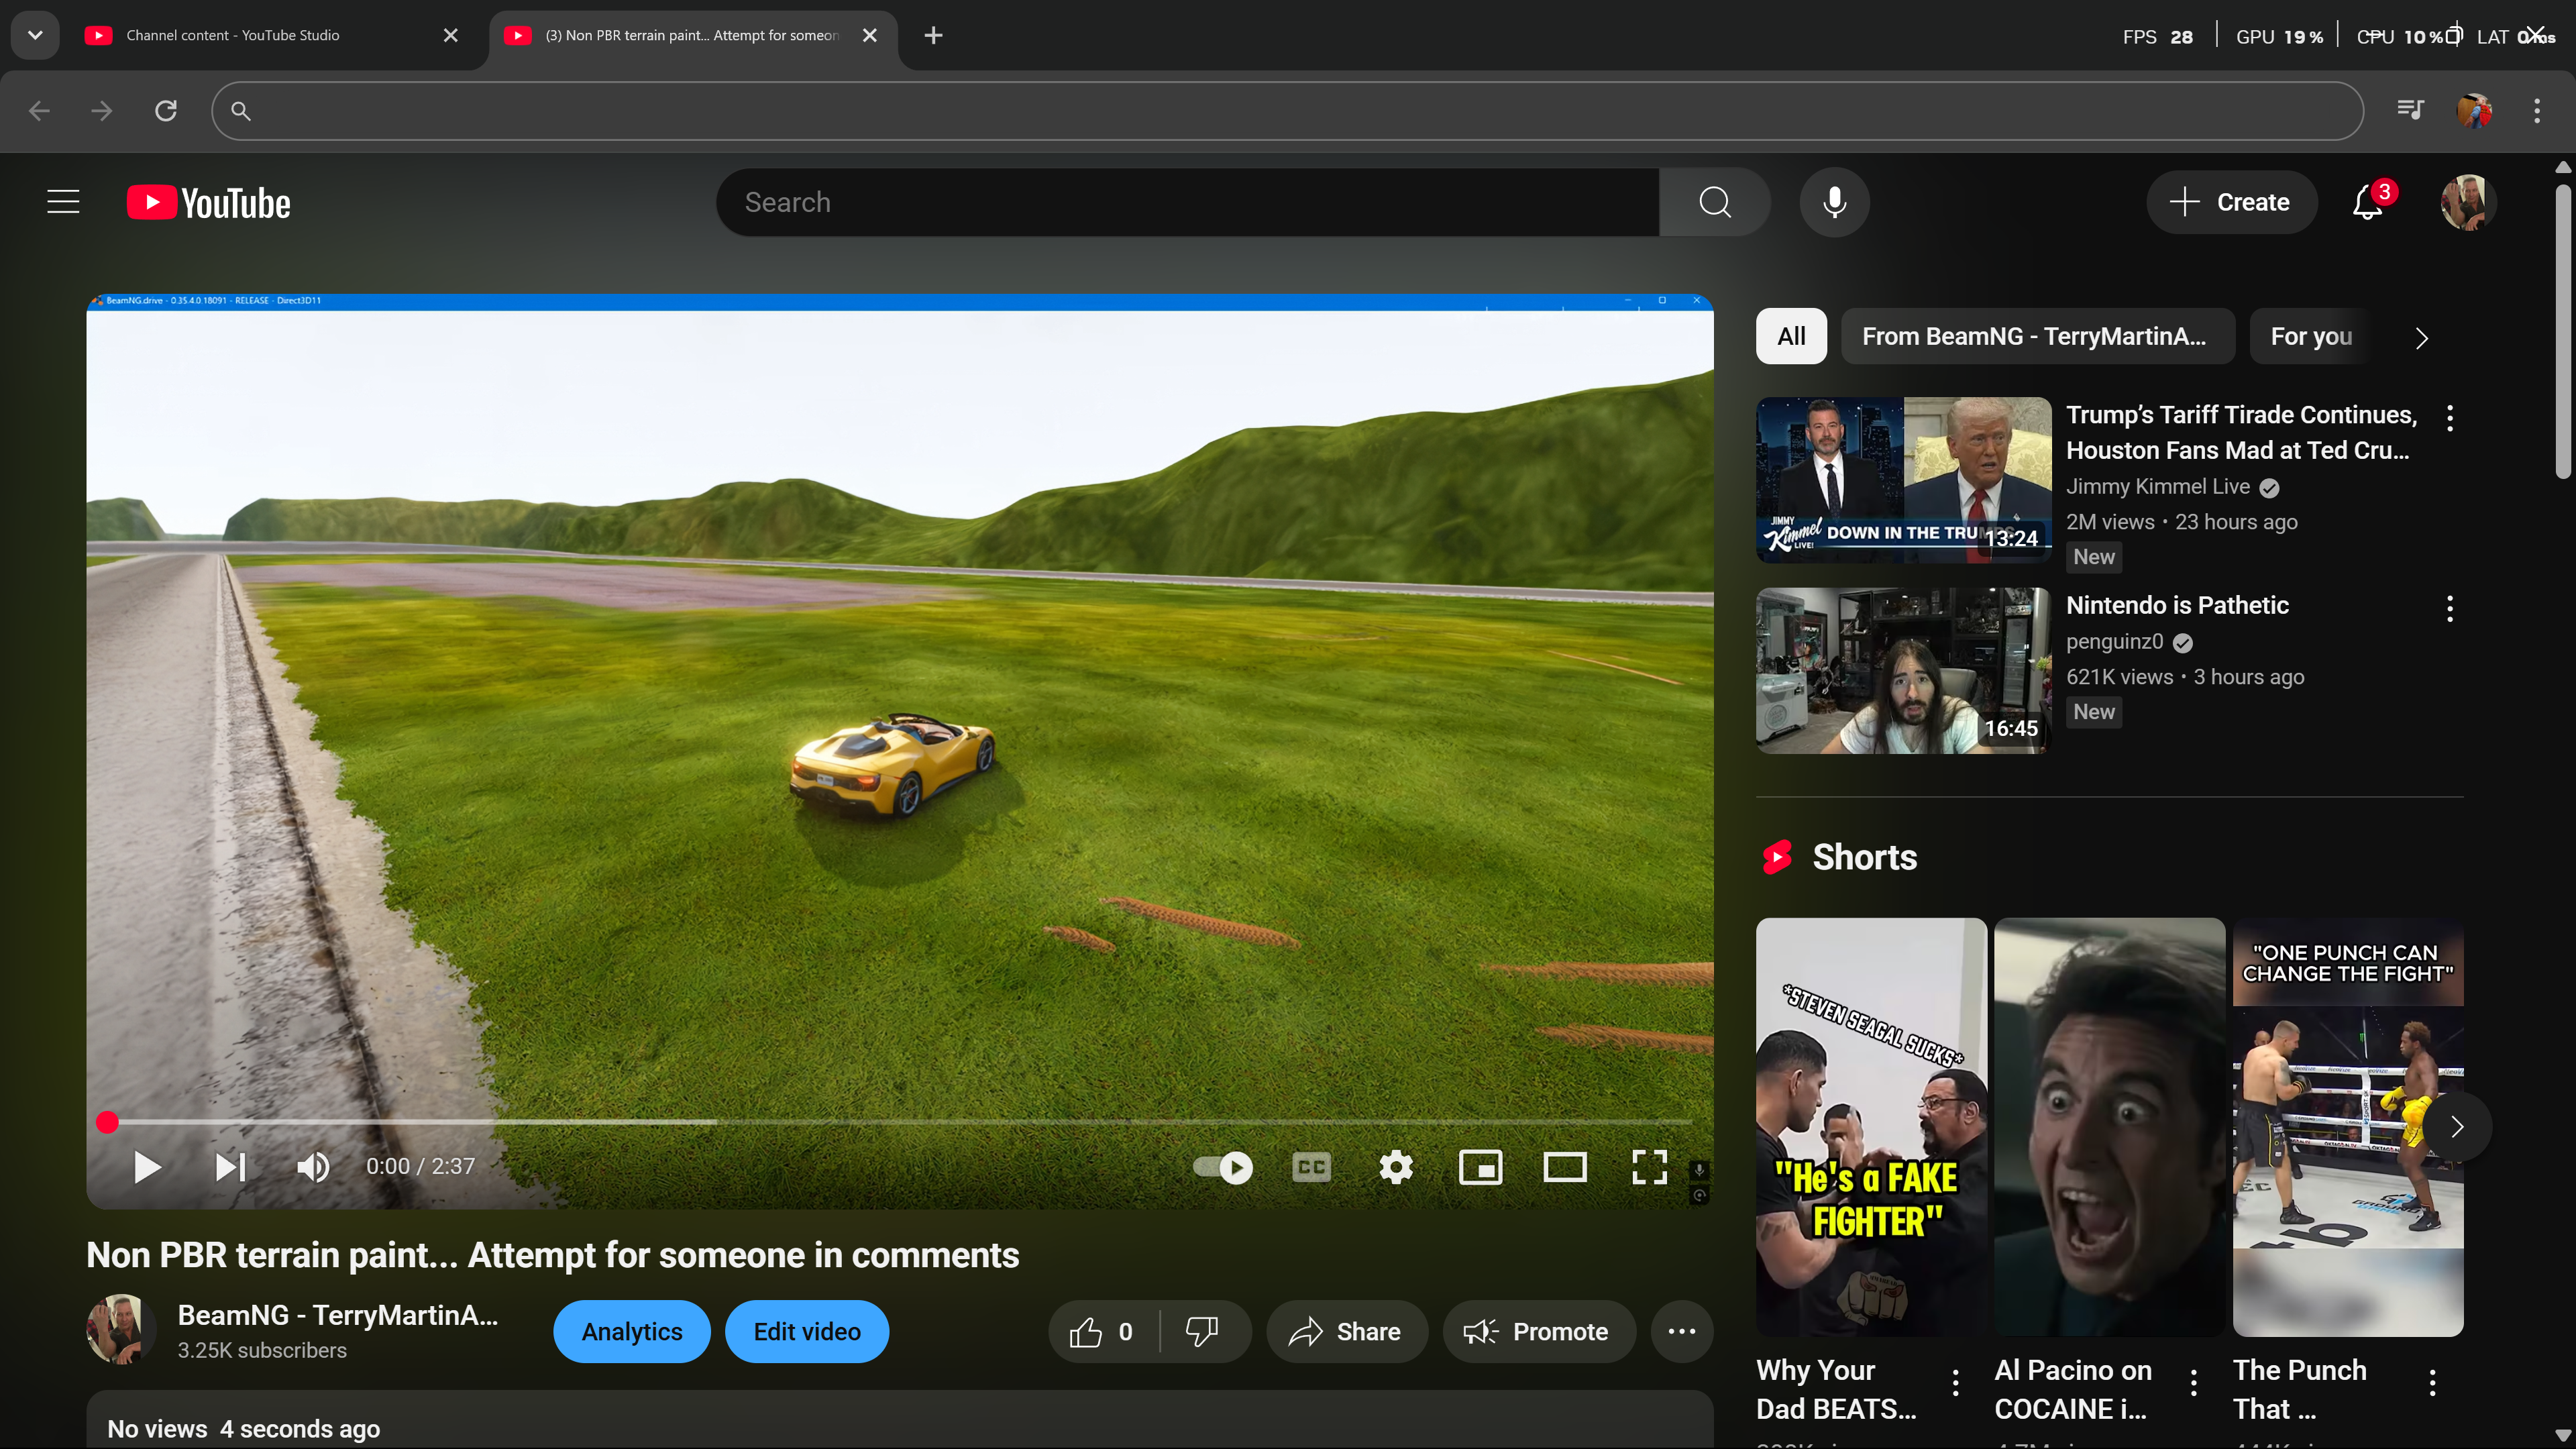Click the browser address bar
The width and height of the screenshot is (2576, 1449).
[x=1288, y=110]
